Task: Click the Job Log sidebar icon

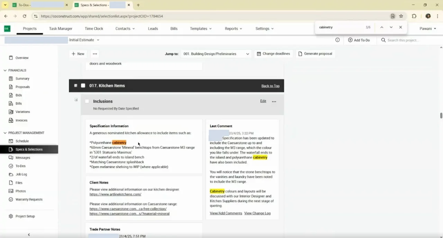Action: coord(11,174)
